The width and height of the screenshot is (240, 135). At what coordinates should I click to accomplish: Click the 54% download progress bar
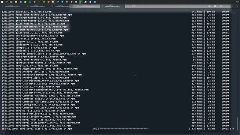coord(144,129)
